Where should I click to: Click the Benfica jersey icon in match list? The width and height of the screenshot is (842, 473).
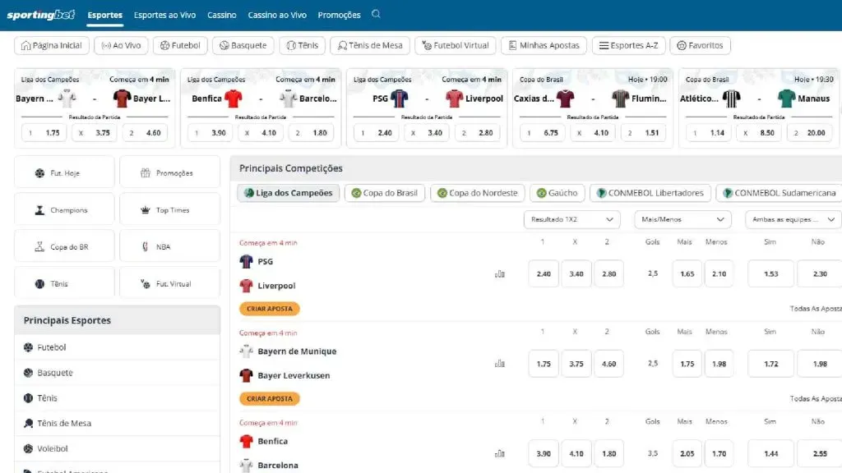coord(246,441)
